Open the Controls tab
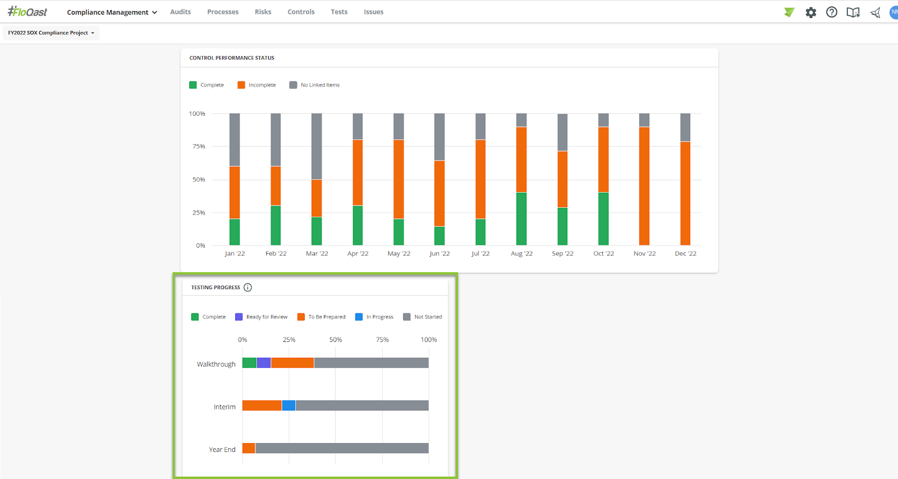The image size is (898, 479). click(x=301, y=12)
